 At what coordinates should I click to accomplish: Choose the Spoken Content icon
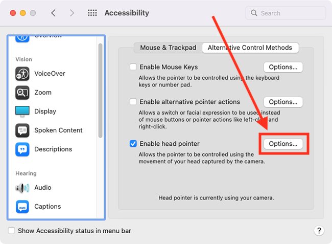(x=22, y=130)
